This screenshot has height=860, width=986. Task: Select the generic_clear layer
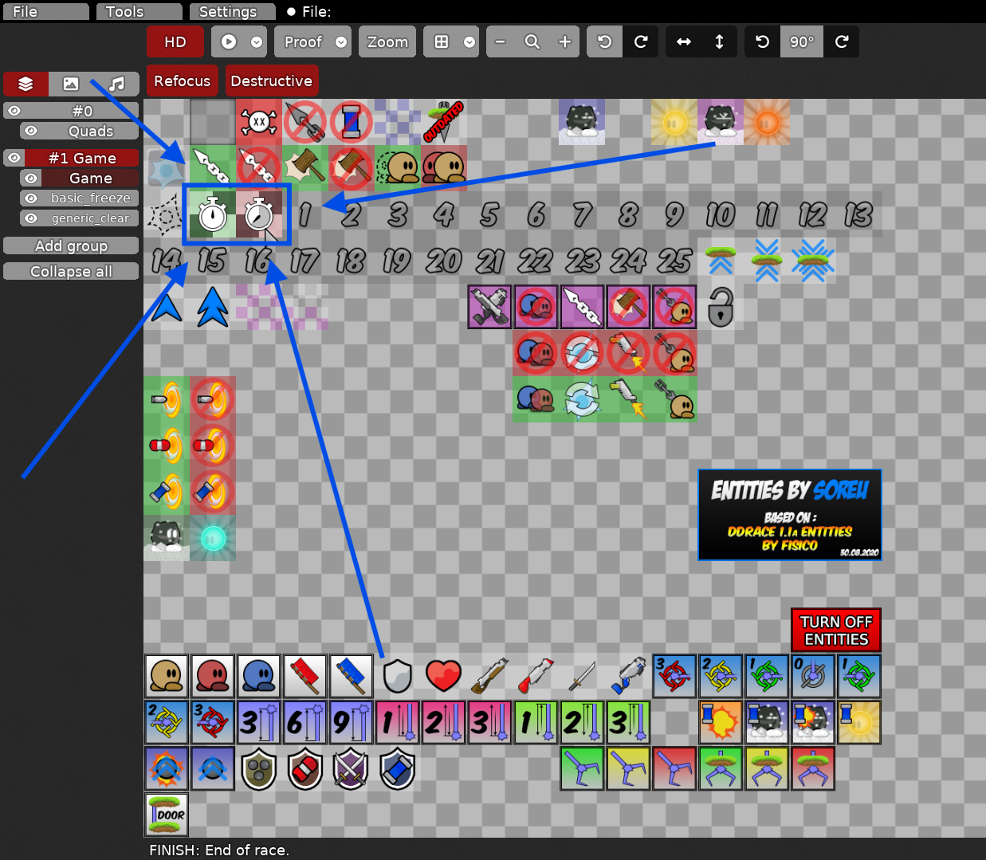tap(91, 218)
